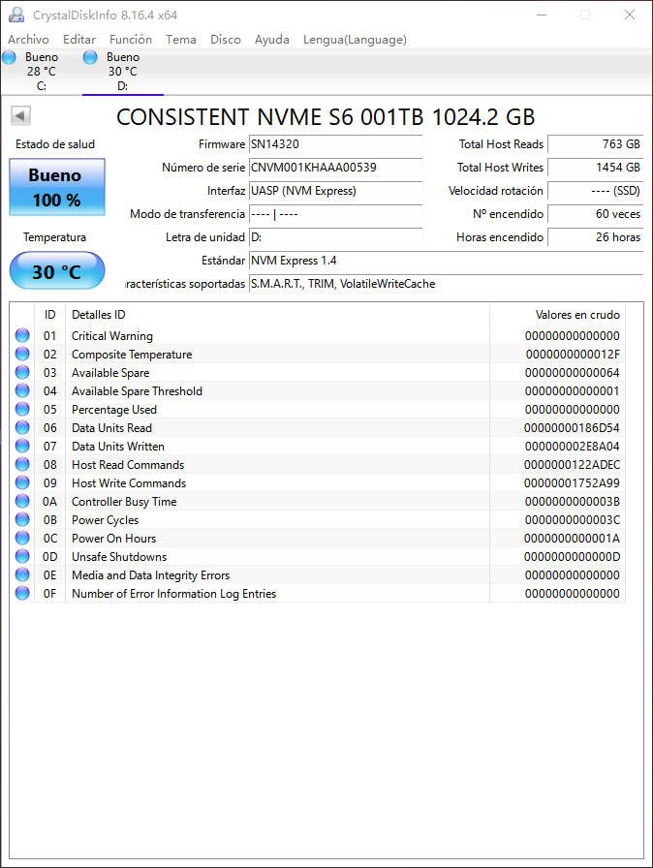Click the previous disk arrow button
Screen dimensions: 653x868
click(x=20, y=115)
